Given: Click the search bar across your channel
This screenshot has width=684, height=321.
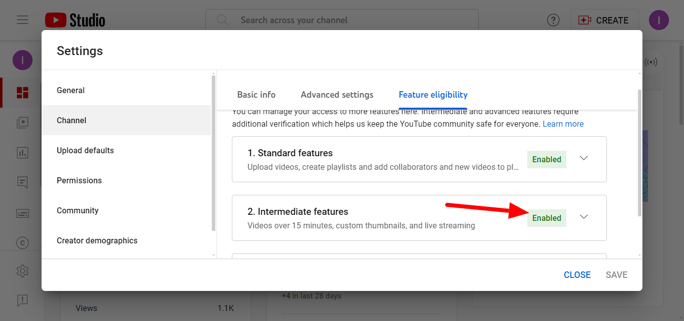Looking at the screenshot, I should [341, 20].
